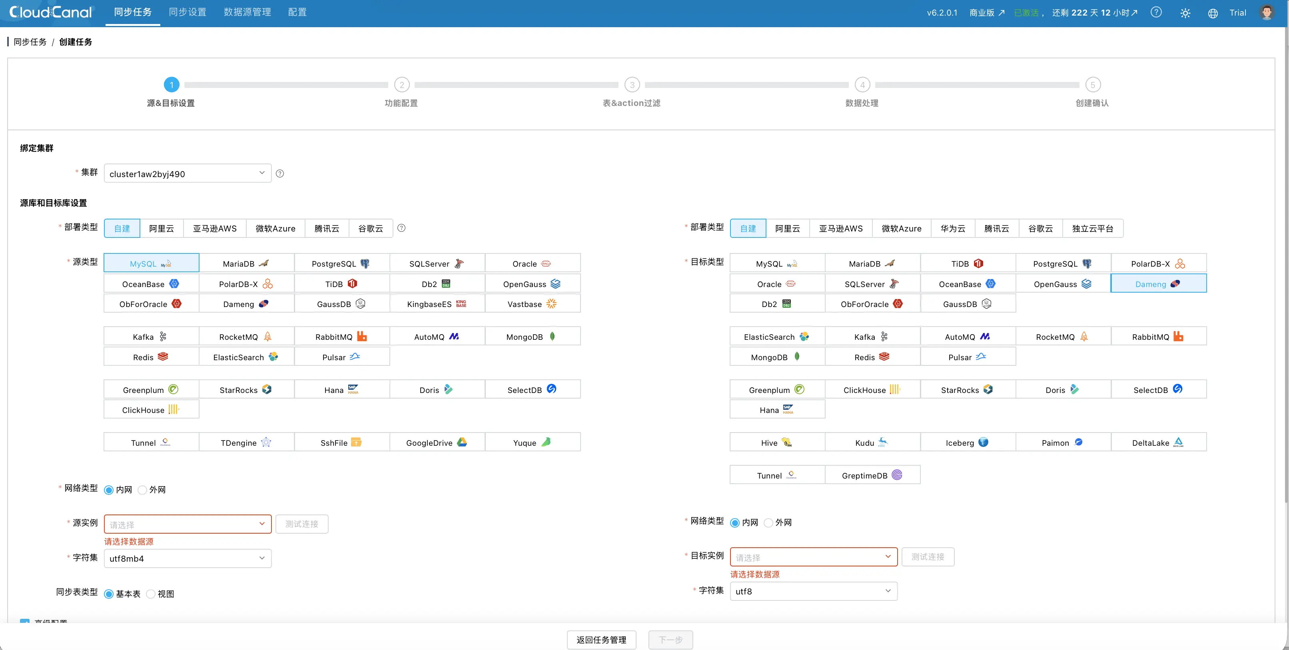
Task: Select Oracle as source type
Action: [533, 263]
